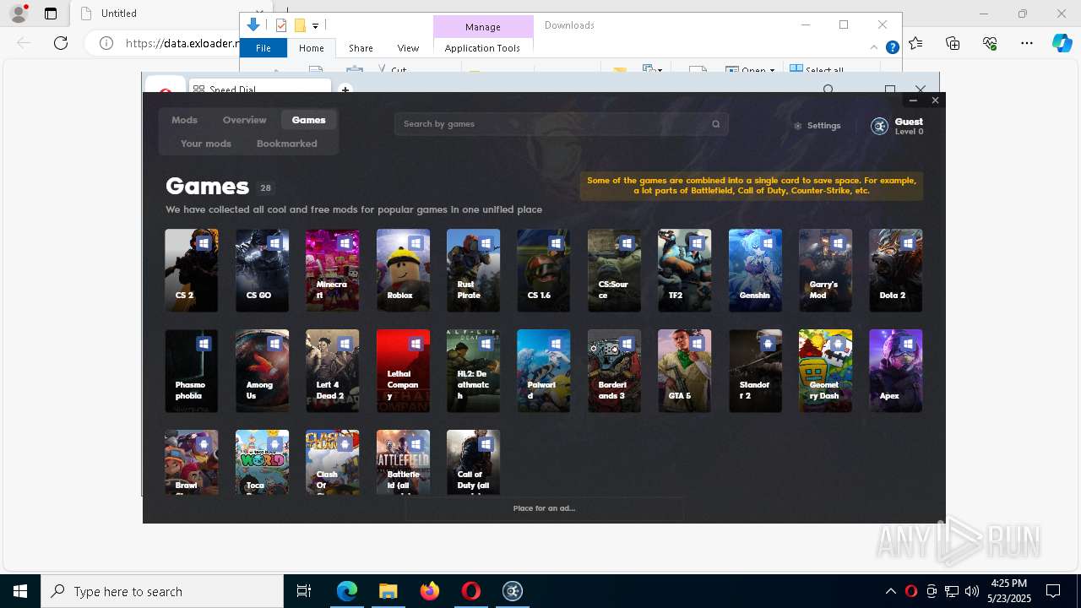The height and width of the screenshot is (608, 1081).
Task: Open the Among Us game card
Action: tap(262, 371)
